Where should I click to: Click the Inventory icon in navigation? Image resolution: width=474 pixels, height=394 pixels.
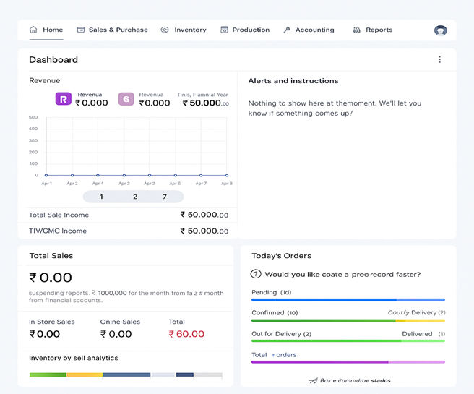coord(165,30)
